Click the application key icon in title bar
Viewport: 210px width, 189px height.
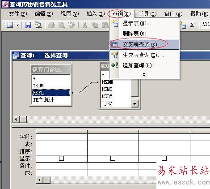point(5,4)
